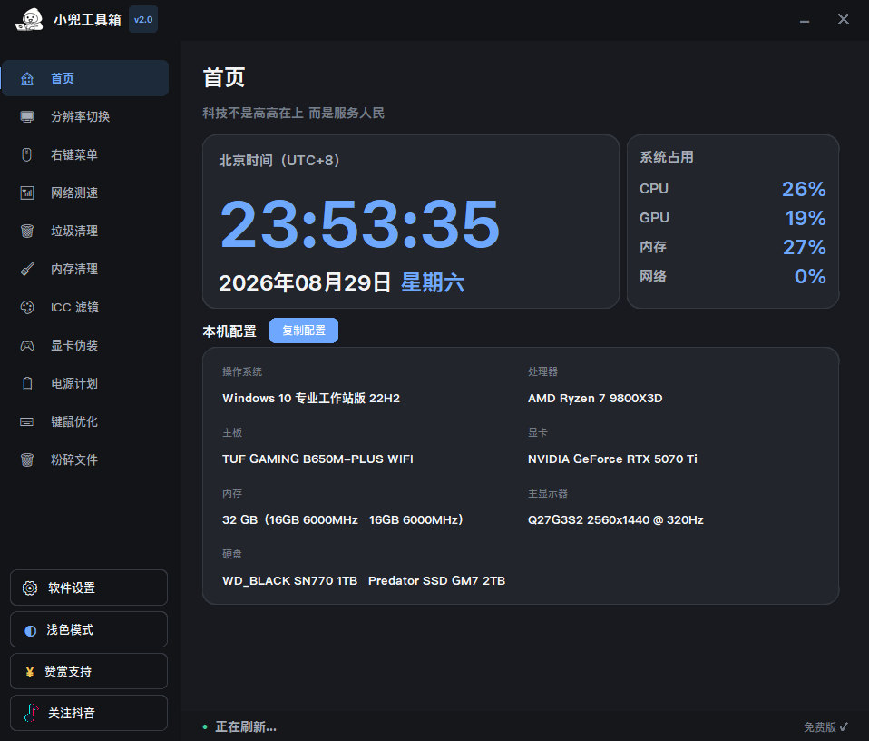Click the v2.0 version badge
This screenshot has height=741, width=869.
tap(143, 19)
